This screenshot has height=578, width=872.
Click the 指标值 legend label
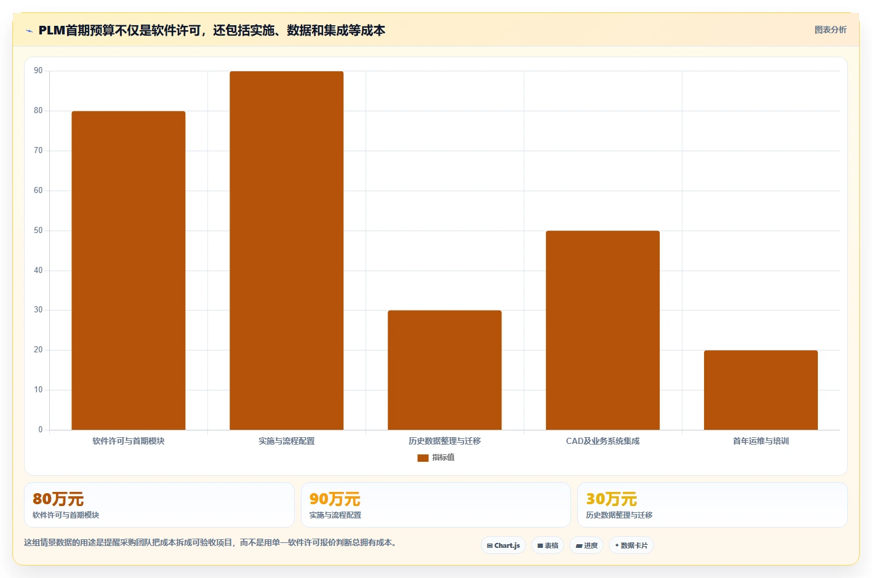pos(443,457)
